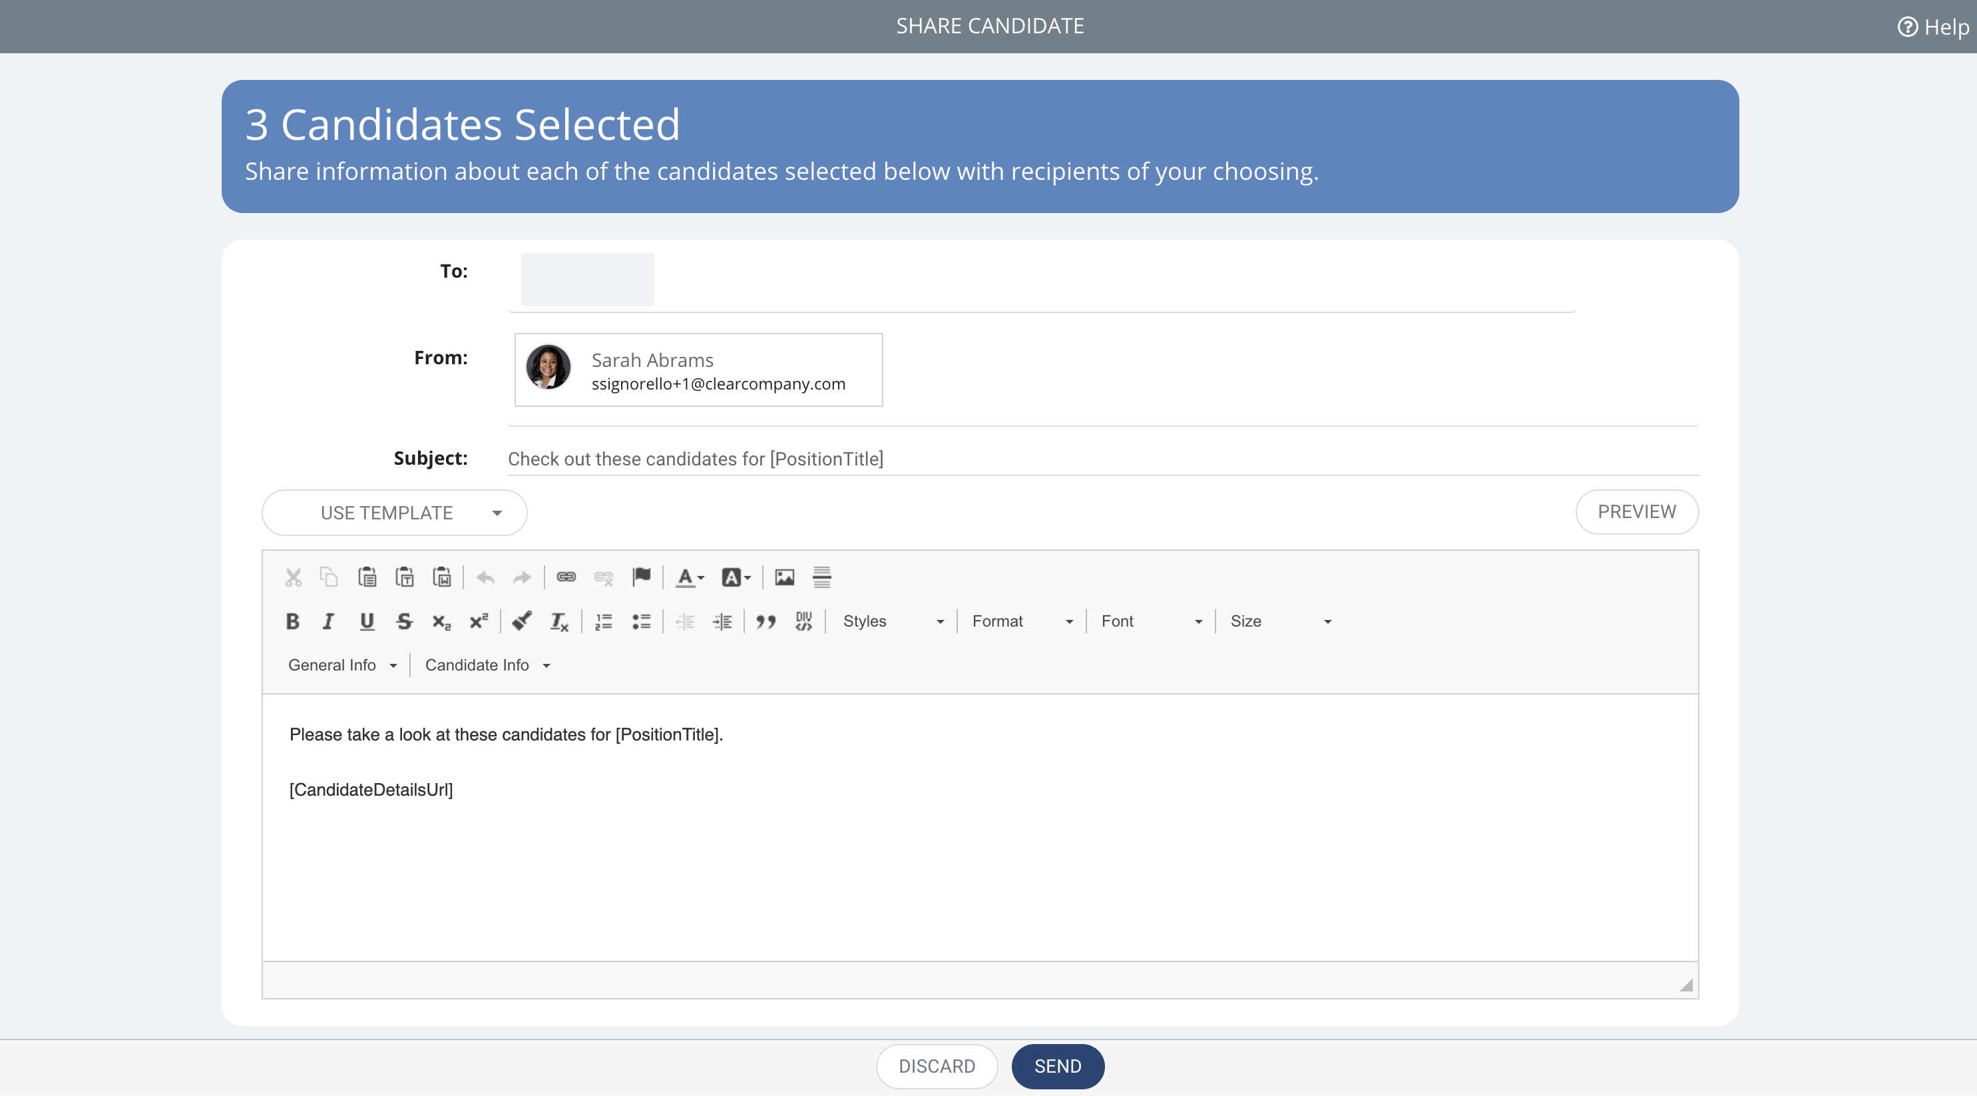Viewport: 1977px width, 1096px height.
Task: Click the Unlink icon
Action: tap(604, 577)
